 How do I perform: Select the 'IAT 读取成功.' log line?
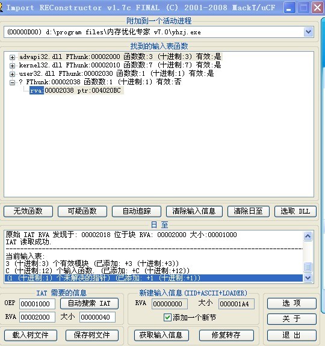pos(28,242)
